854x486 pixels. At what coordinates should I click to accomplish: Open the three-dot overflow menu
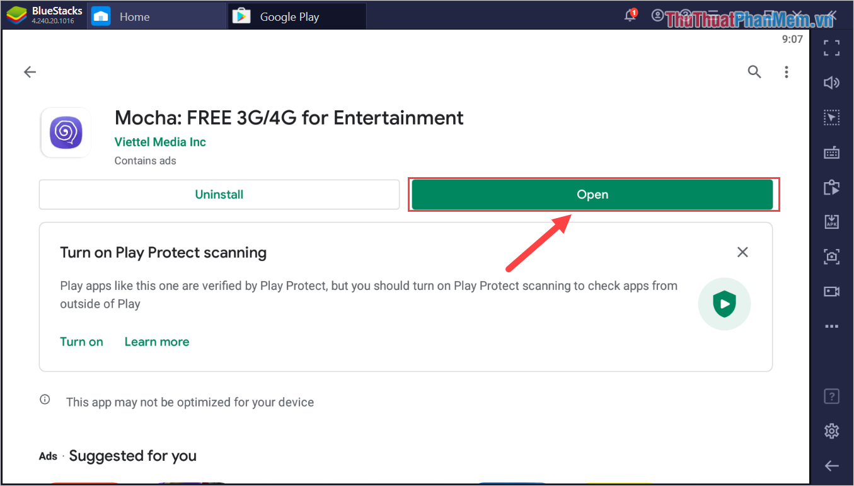tap(787, 72)
